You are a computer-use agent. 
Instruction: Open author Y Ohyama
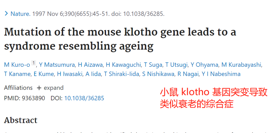[x=204, y=65]
